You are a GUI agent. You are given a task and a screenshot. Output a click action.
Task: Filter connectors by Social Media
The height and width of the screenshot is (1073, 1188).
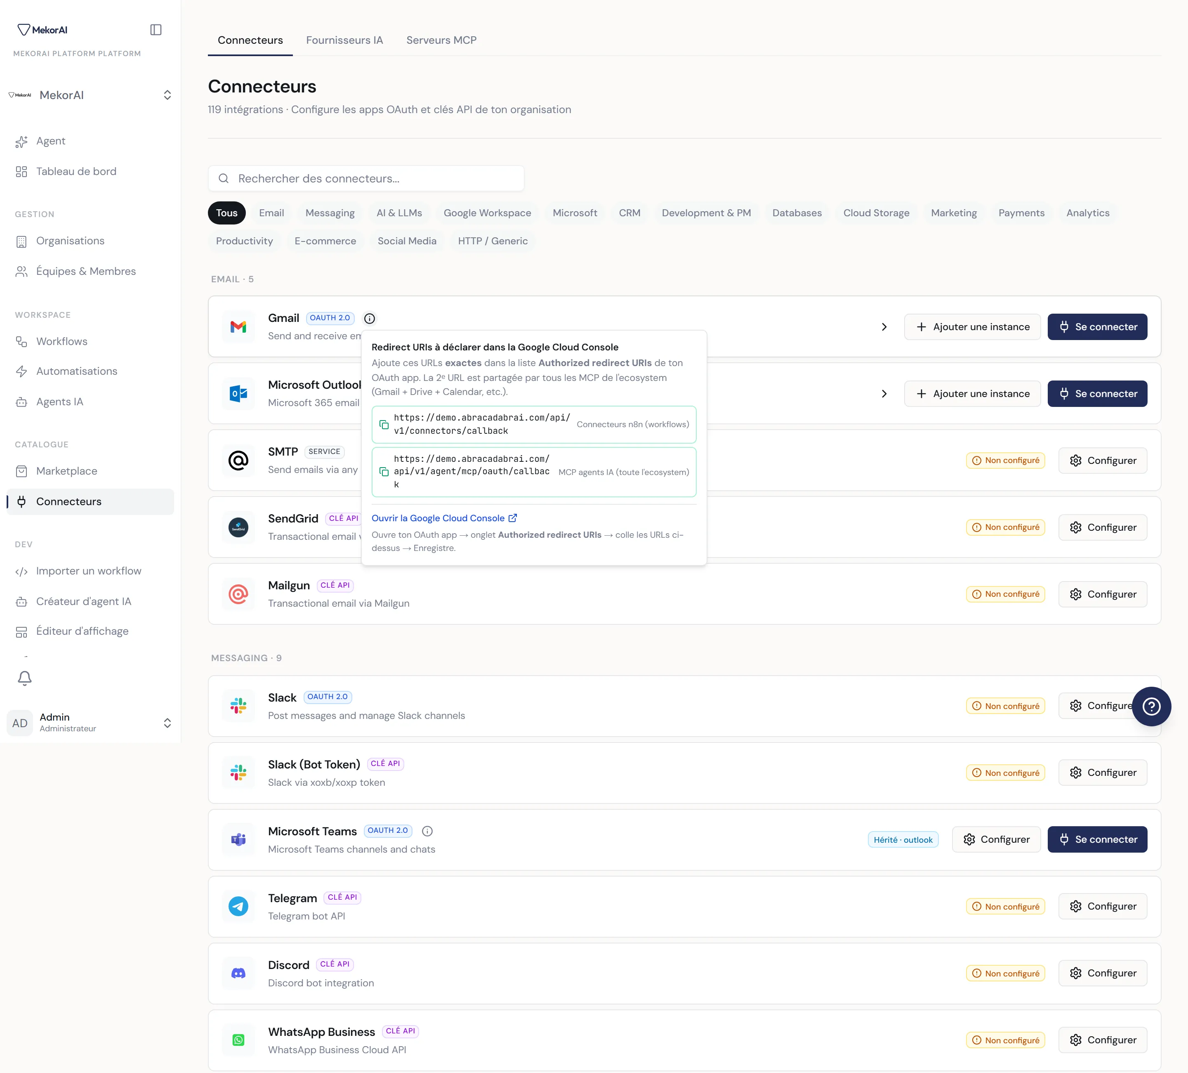tap(407, 241)
